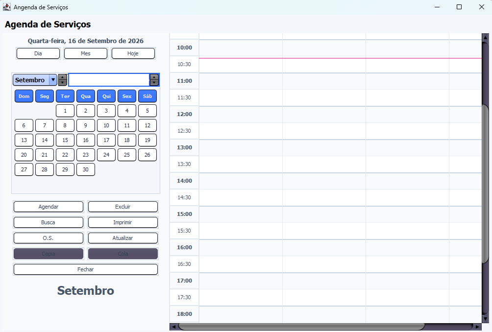This screenshot has height=332, width=492.
Task: Click the month spinner up arrow
Action: tap(63, 77)
